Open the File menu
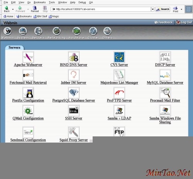Screen dimensions: 193x179 pyautogui.click(x=6, y=2)
